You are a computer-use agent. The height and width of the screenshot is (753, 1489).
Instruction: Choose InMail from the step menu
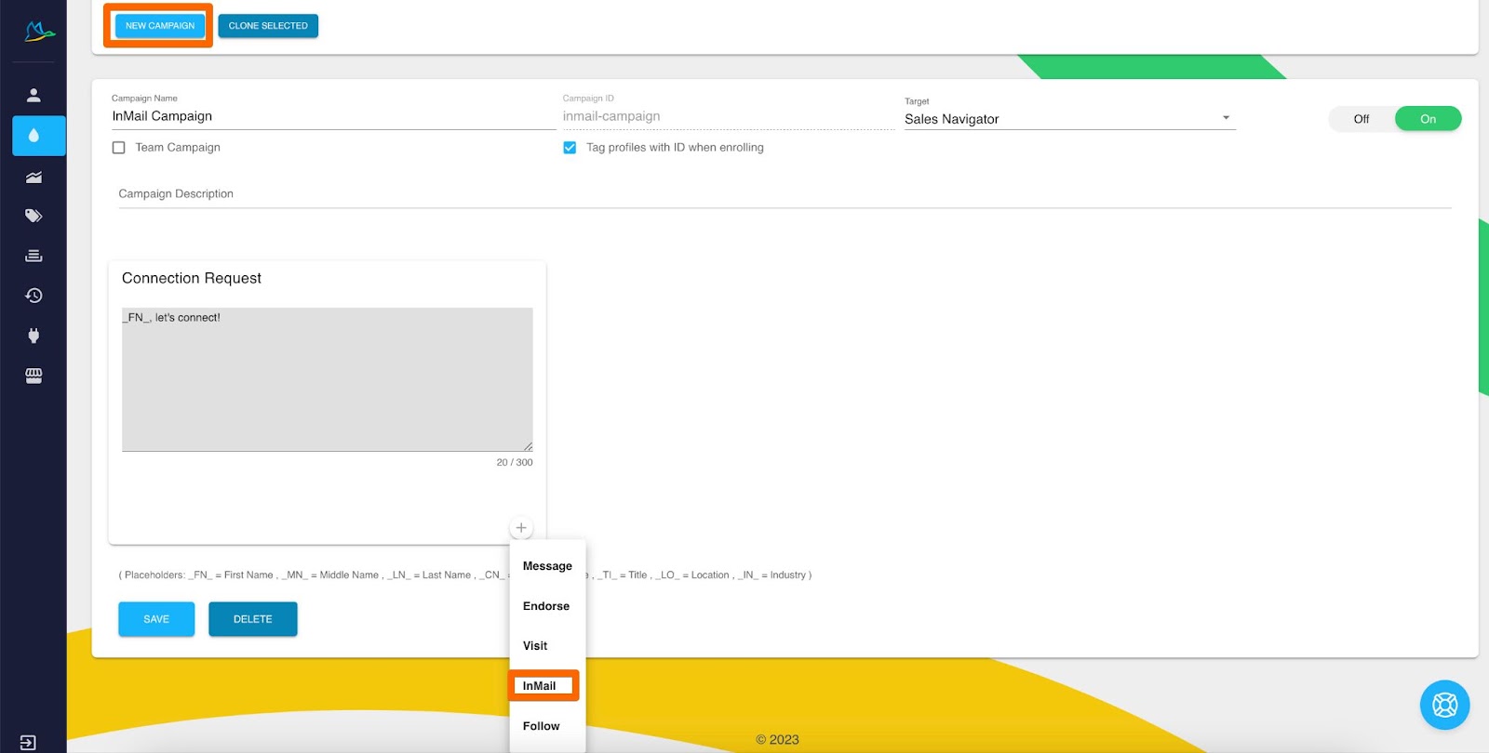coord(544,686)
